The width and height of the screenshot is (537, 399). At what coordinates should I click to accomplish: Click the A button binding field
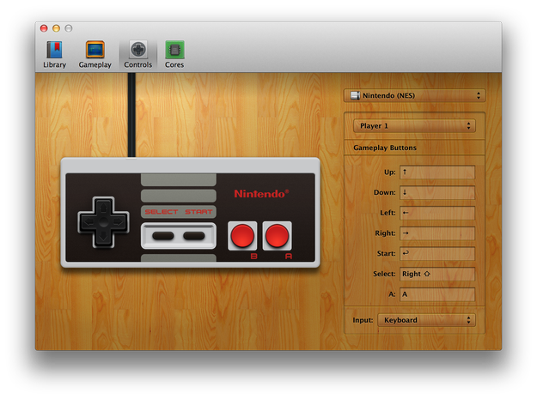437,294
